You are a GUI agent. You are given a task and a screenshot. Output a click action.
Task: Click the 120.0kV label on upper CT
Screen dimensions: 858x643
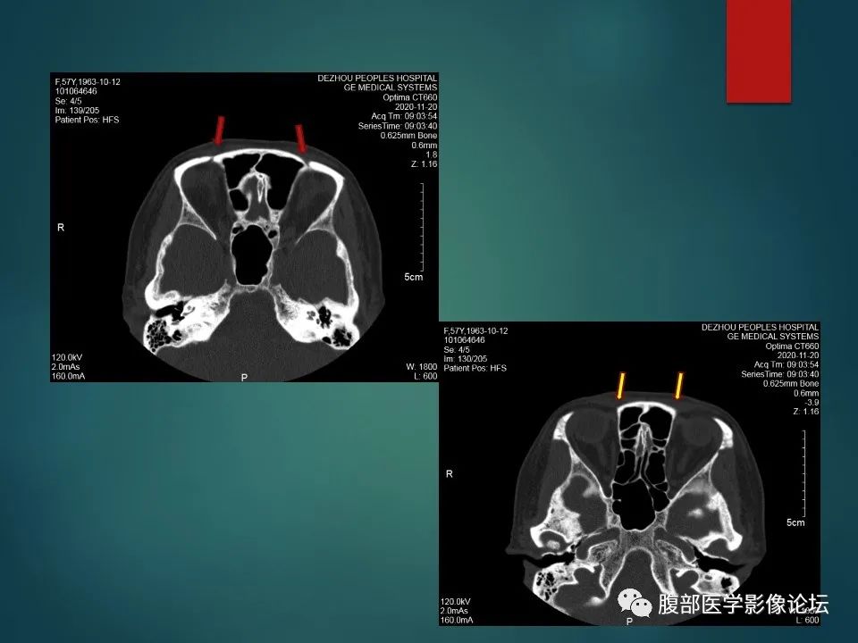tap(67, 357)
